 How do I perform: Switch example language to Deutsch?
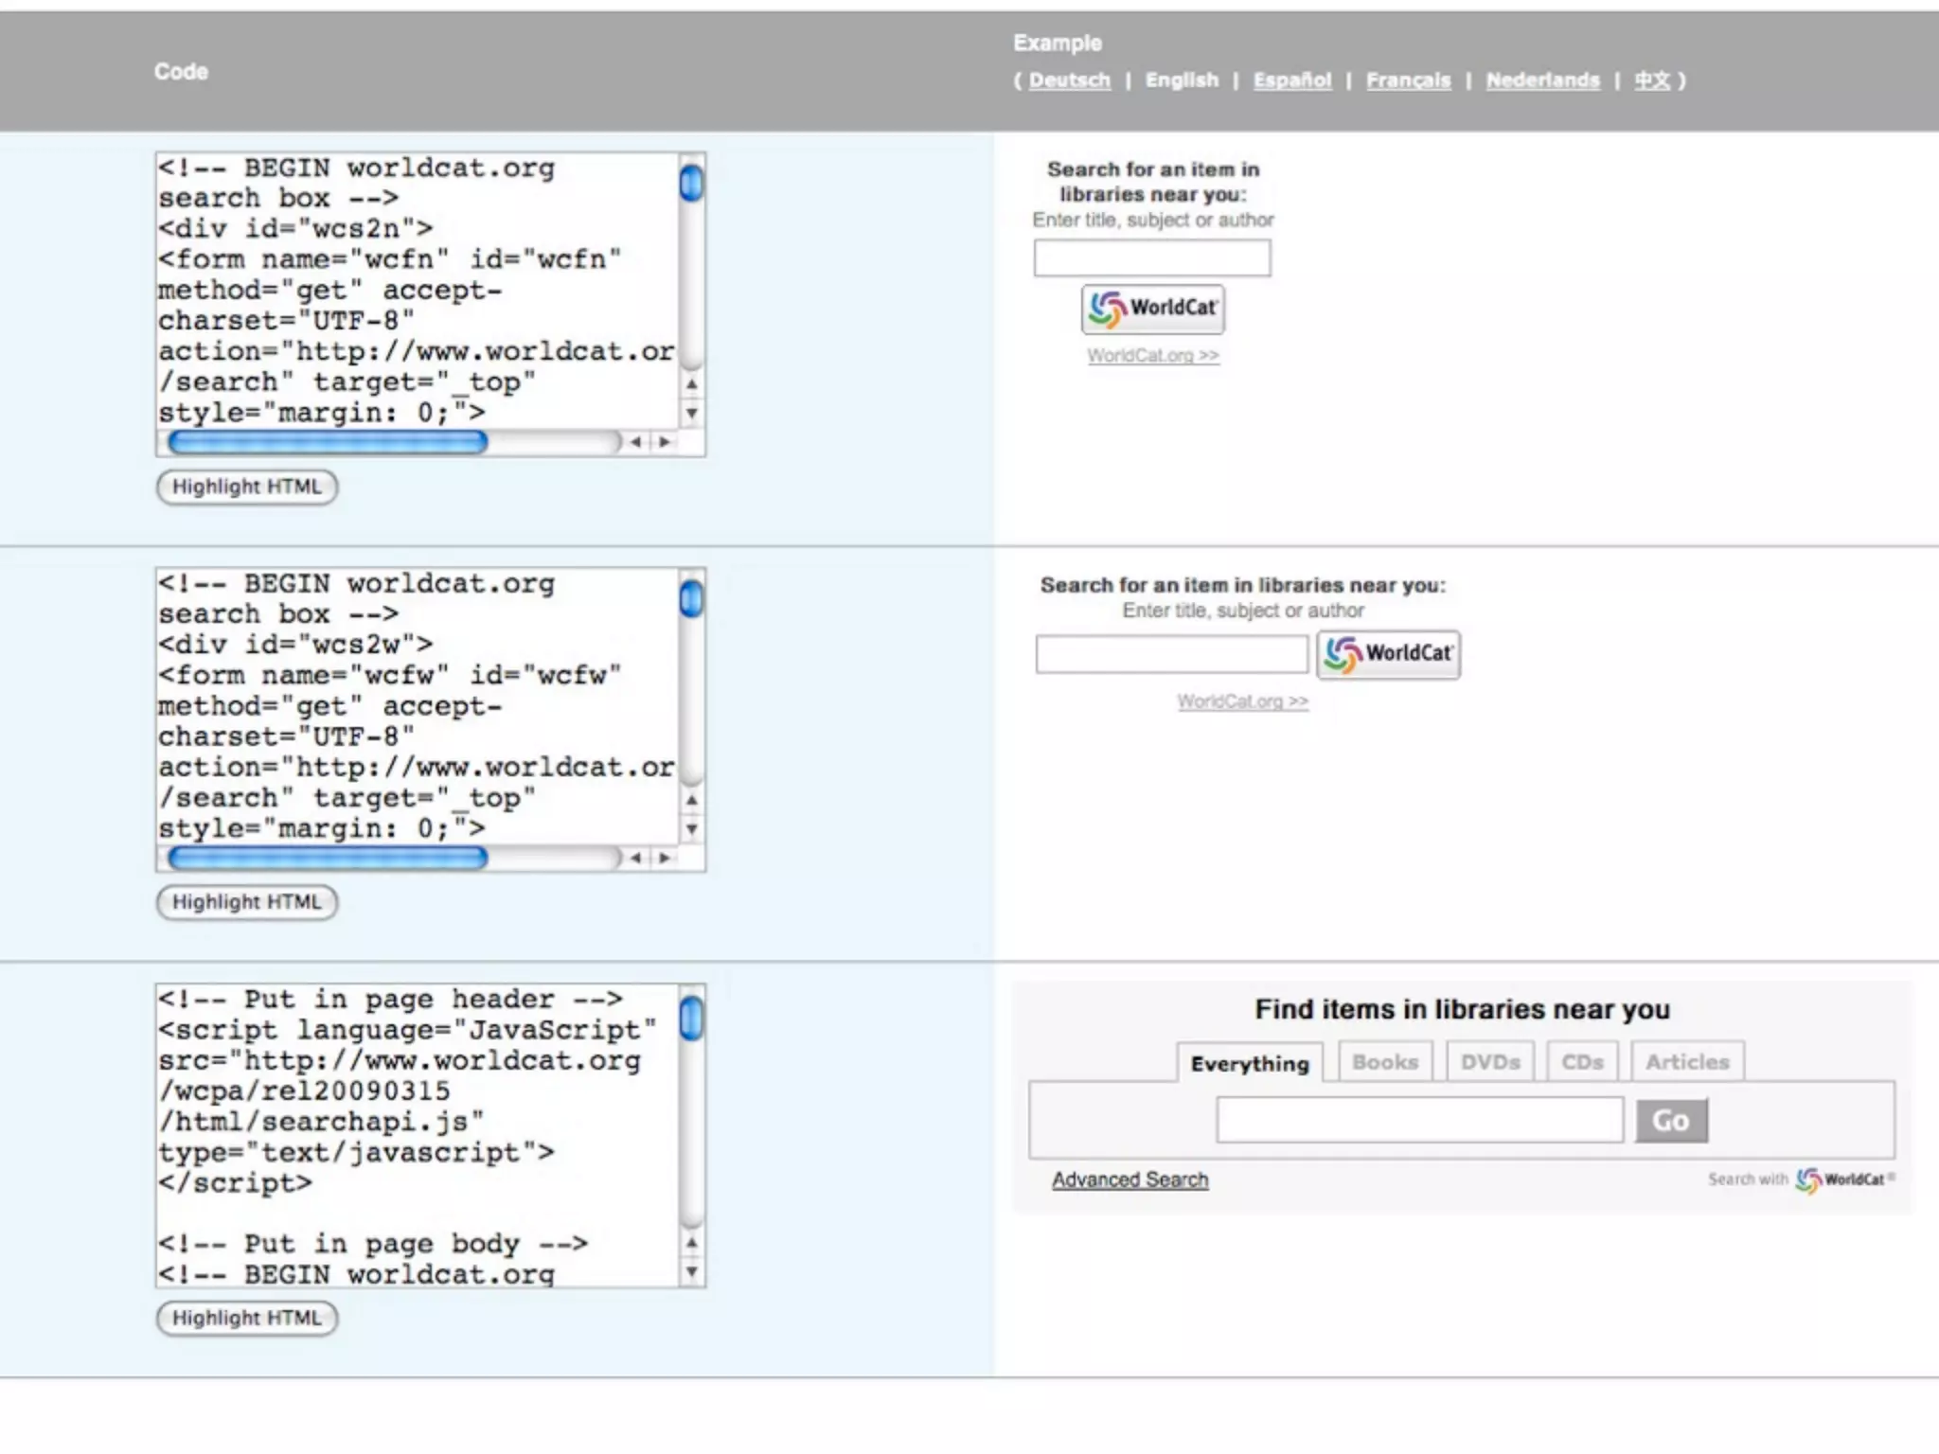click(1069, 80)
